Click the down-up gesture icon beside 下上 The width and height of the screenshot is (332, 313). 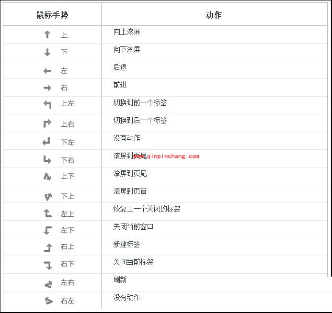(x=48, y=197)
